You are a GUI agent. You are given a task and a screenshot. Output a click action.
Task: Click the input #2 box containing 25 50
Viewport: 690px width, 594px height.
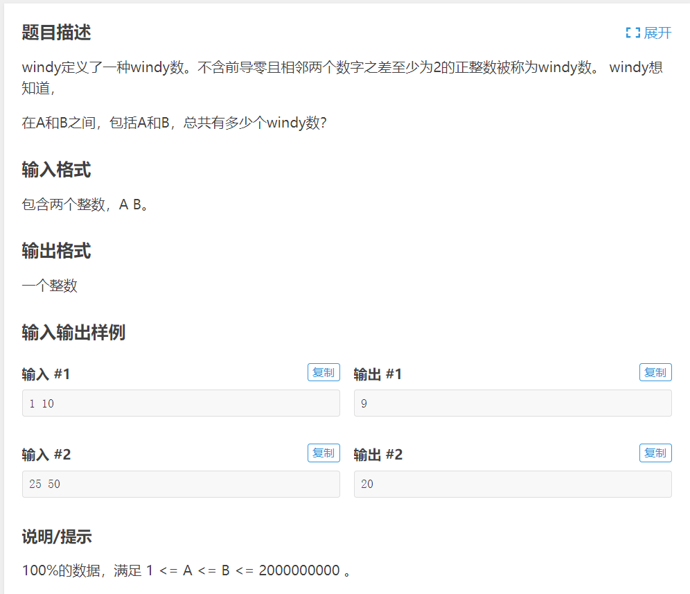(181, 484)
